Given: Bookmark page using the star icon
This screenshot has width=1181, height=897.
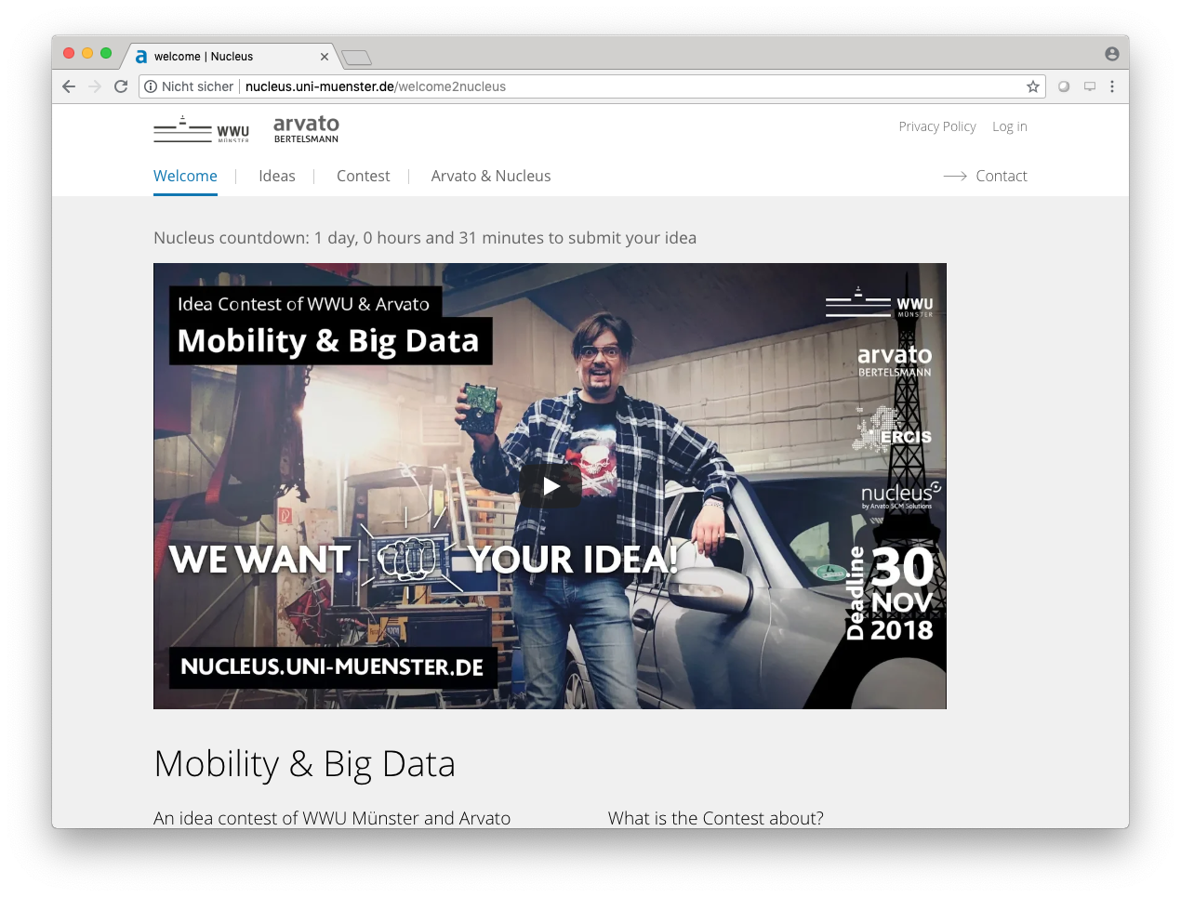Looking at the screenshot, I should pyautogui.click(x=1032, y=86).
